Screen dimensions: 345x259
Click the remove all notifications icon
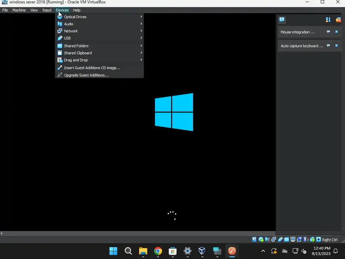[x=338, y=20]
